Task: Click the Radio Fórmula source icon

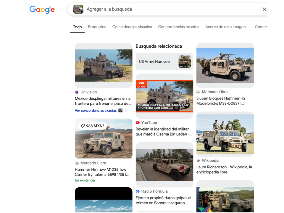Action: click(x=138, y=191)
